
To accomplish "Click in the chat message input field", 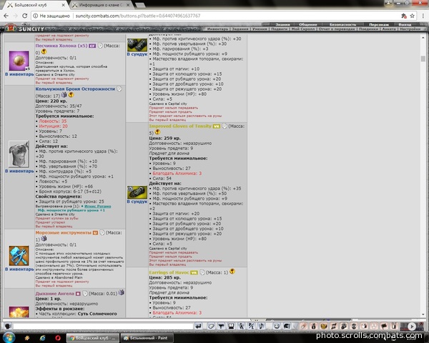I will [103, 326].
